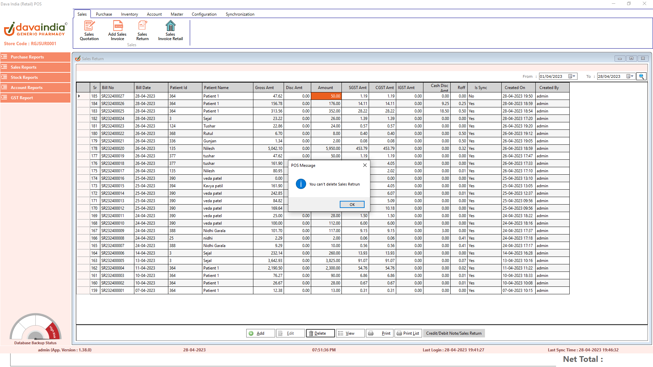This screenshot has width=653, height=367.
Task: Click the search magnifier icon
Action: pyautogui.click(x=641, y=76)
